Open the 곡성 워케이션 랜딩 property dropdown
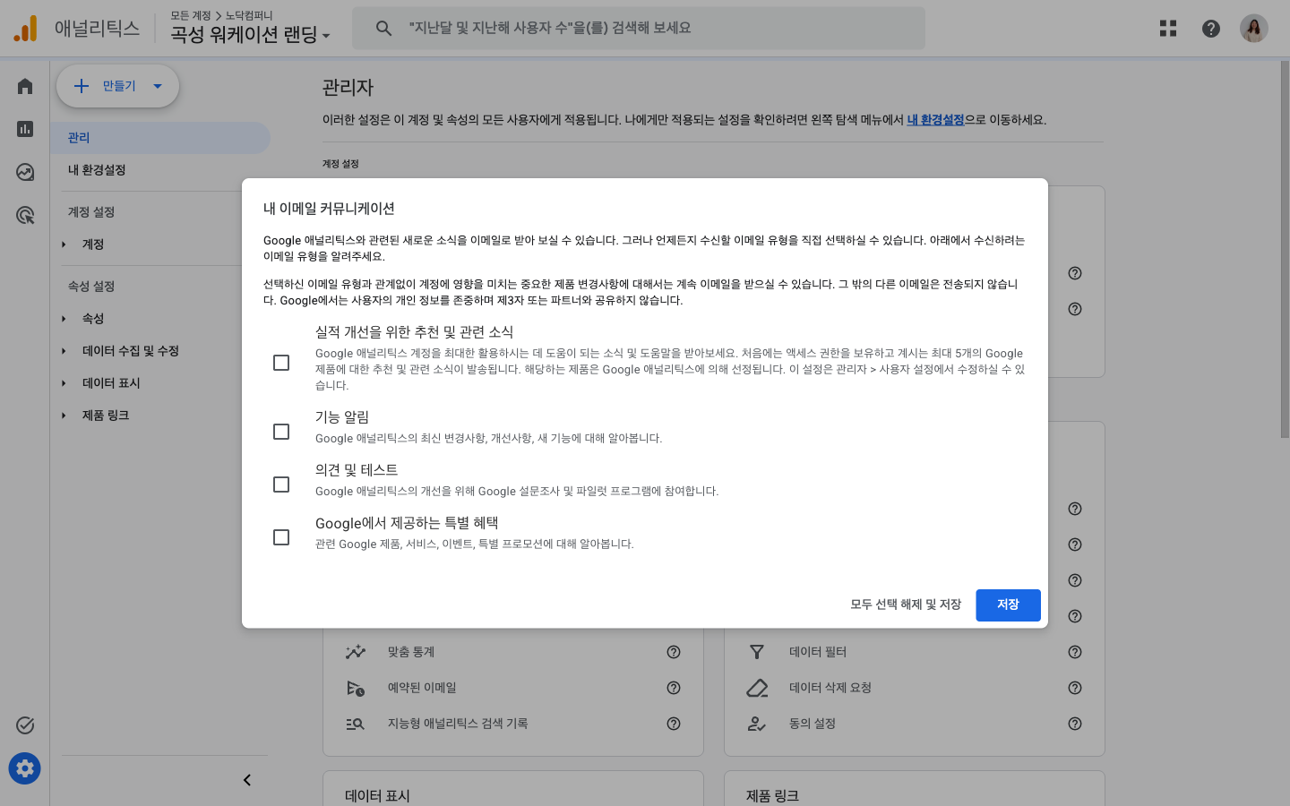 (x=250, y=35)
